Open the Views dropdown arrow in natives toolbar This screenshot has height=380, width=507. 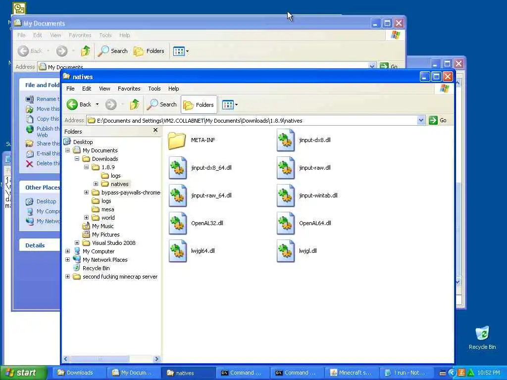[x=236, y=105]
